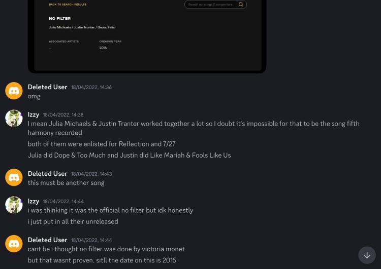Screen dimensions: 381x269
Task: Click the songs and songwriters search field
Action: 211,5
